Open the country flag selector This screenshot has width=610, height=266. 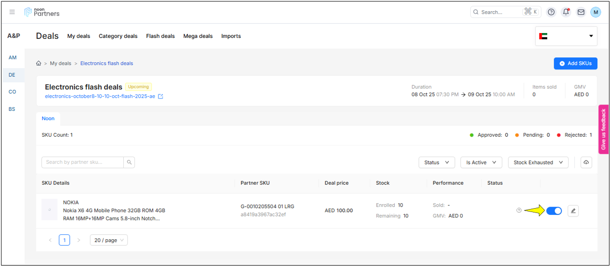[566, 36]
